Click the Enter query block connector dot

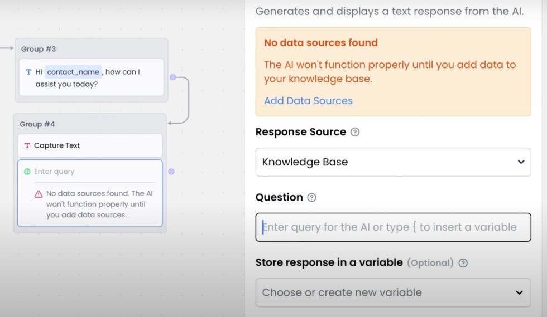171,172
